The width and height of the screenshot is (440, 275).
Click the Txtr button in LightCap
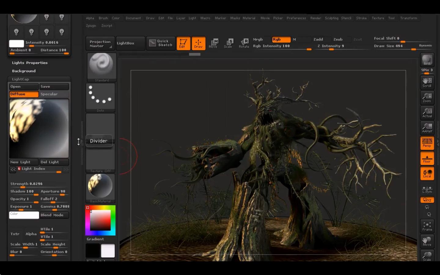[15, 234]
